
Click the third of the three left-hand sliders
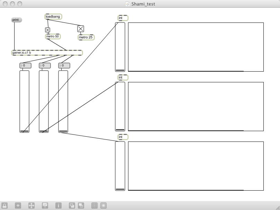(63, 101)
